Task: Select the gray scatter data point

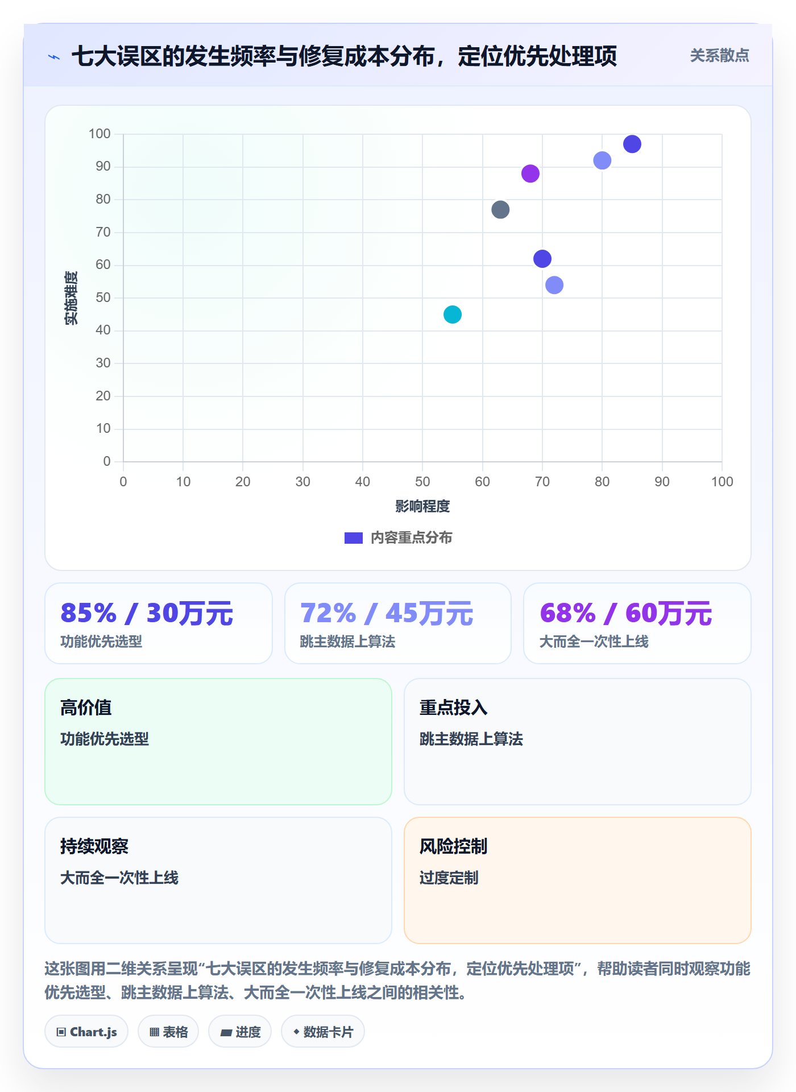Action: click(x=500, y=209)
